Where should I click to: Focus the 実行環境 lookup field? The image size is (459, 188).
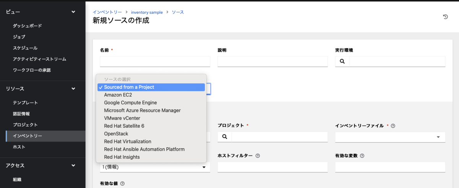click(x=397, y=61)
